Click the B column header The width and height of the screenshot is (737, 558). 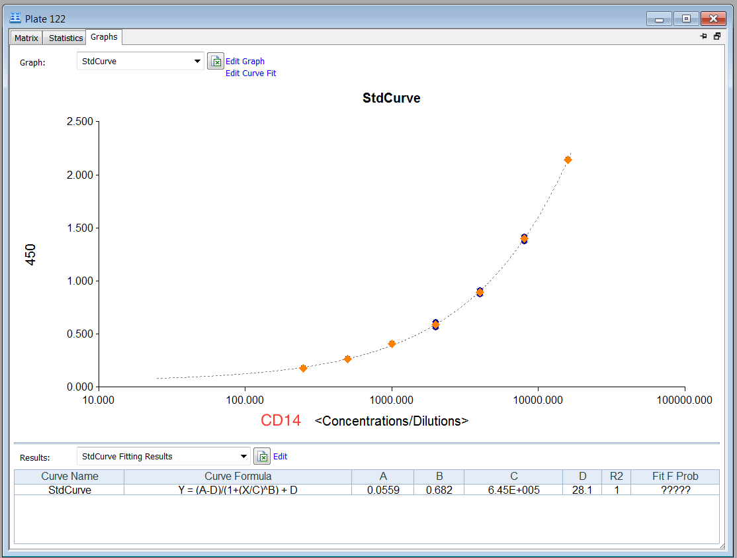(439, 476)
